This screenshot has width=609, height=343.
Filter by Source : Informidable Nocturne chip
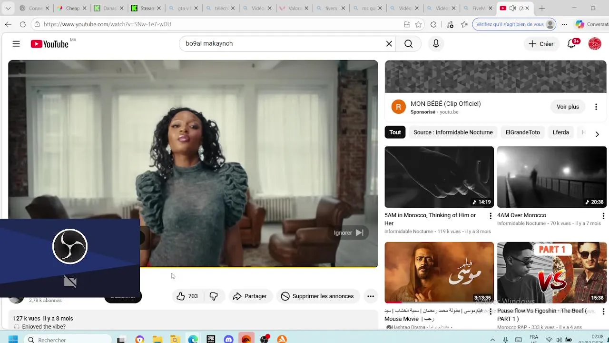pyautogui.click(x=453, y=132)
